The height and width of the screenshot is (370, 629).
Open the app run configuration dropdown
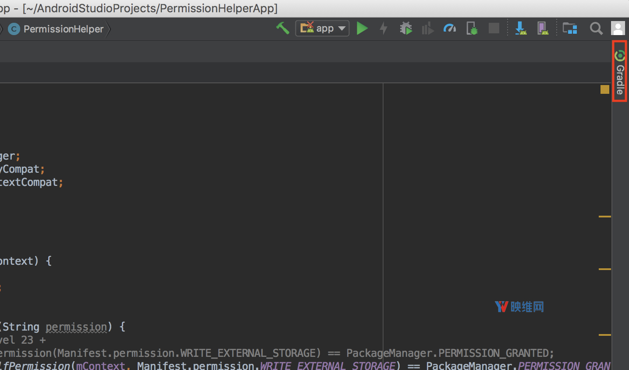322,28
